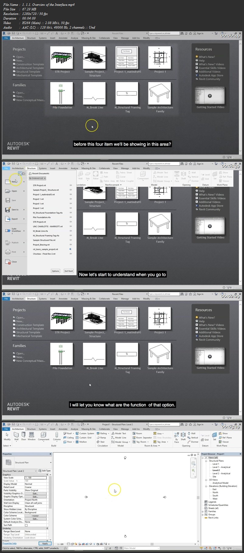Select the Schedules/Quantities node in Project Browser

[218, 505]
